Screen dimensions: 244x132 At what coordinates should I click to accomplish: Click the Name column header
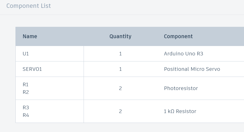(x=30, y=36)
